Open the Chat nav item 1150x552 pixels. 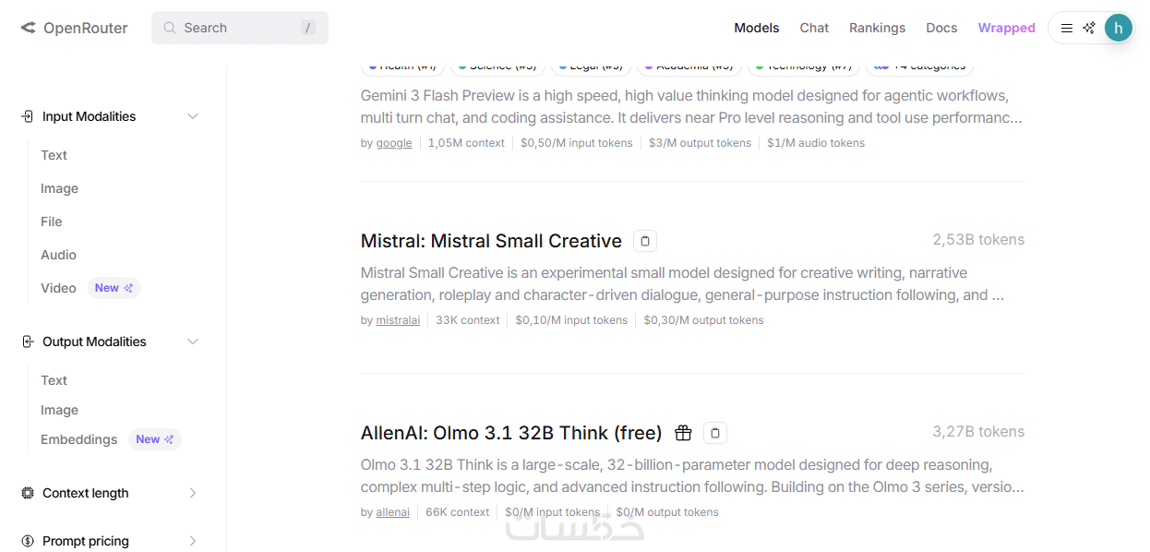pos(814,28)
